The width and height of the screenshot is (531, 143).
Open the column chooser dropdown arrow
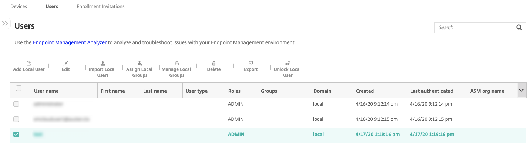coord(522,90)
